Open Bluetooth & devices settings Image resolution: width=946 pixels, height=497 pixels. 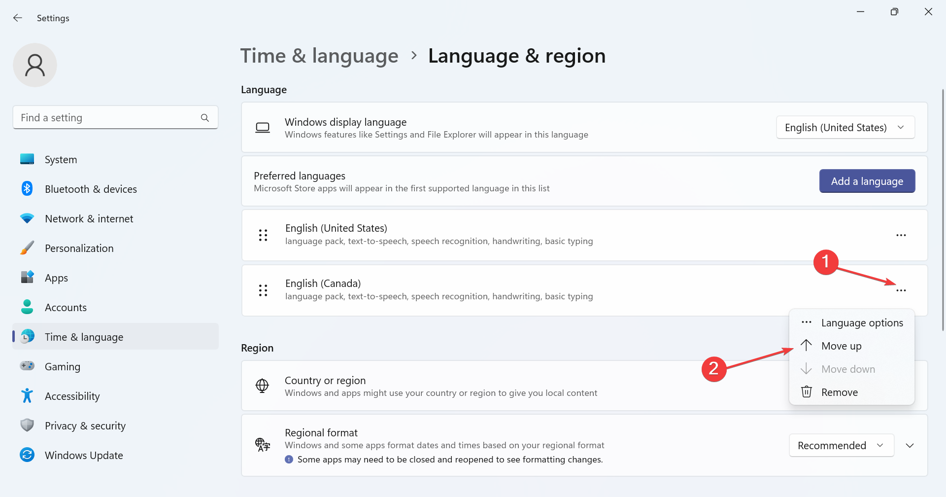click(115, 189)
